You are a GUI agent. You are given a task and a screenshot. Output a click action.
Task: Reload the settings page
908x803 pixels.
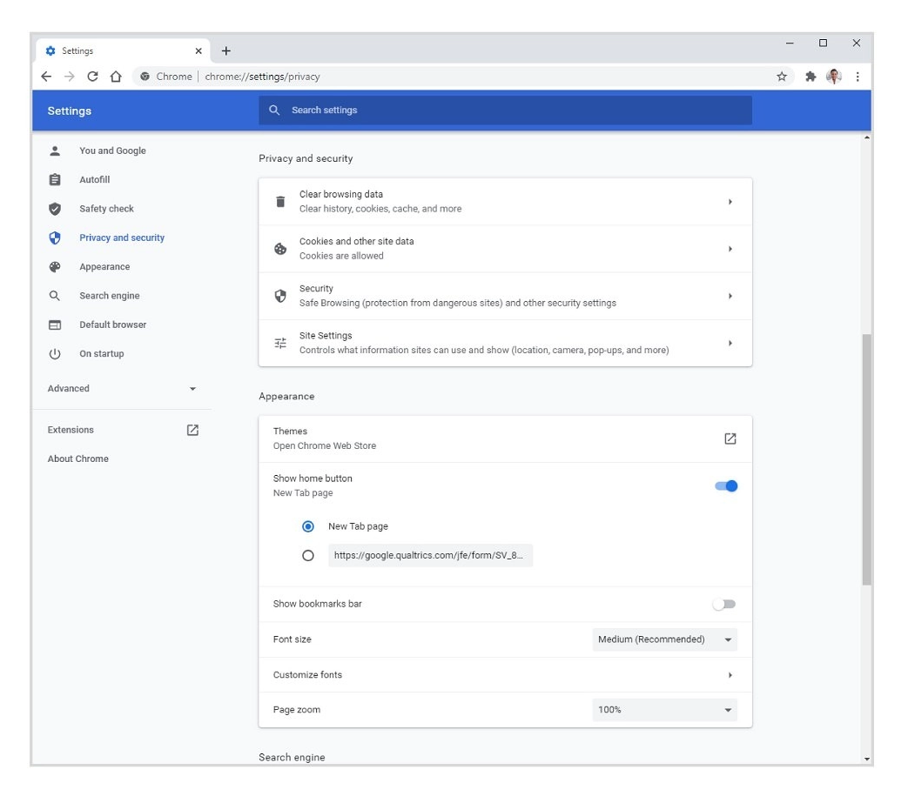pos(92,77)
